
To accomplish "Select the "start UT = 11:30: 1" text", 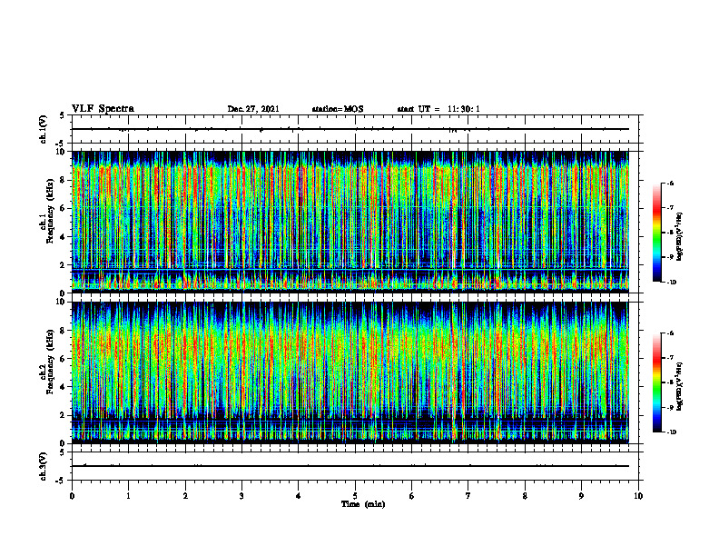I will 438,109.
